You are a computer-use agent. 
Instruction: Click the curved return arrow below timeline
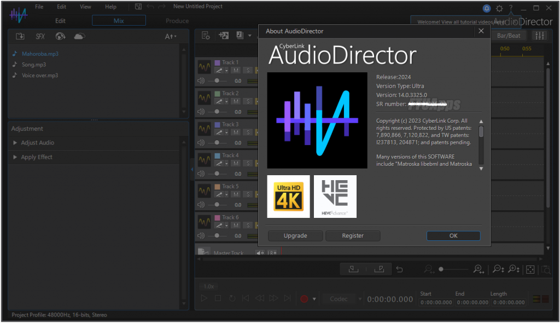point(399,269)
